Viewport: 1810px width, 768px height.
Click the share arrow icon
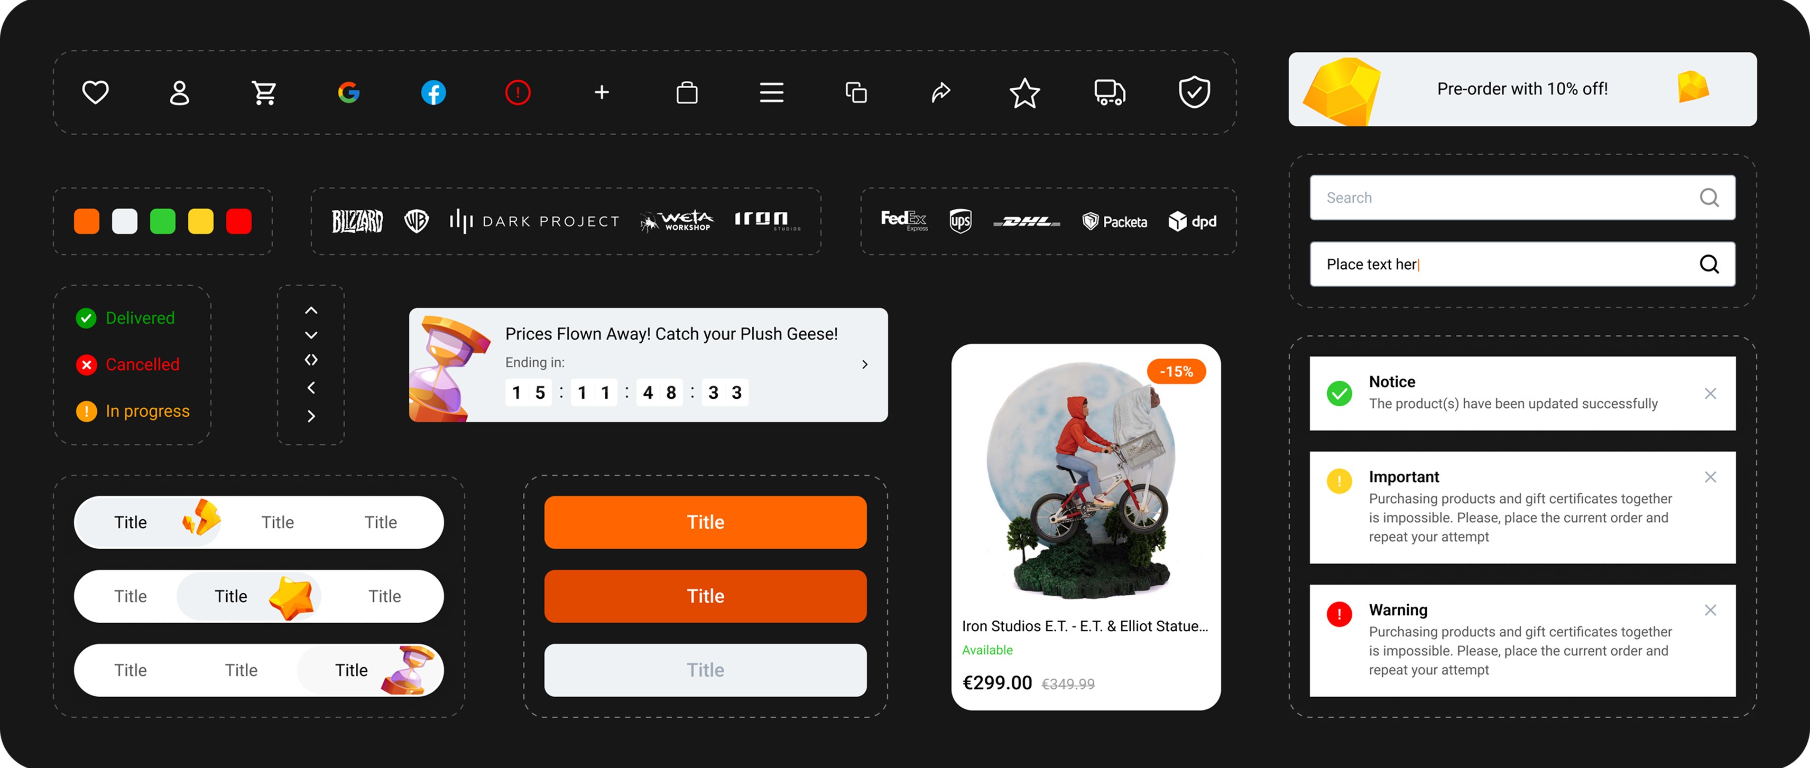pyautogui.click(x=941, y=92)
